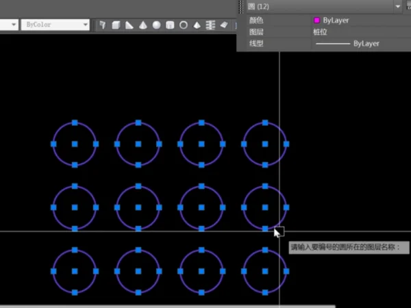Select the Box solid tool
The width and height of the screenshot is (411, 308).
[x=116, y=25]
